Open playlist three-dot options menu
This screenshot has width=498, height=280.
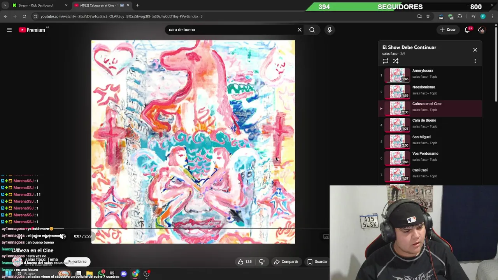point(475,61)
